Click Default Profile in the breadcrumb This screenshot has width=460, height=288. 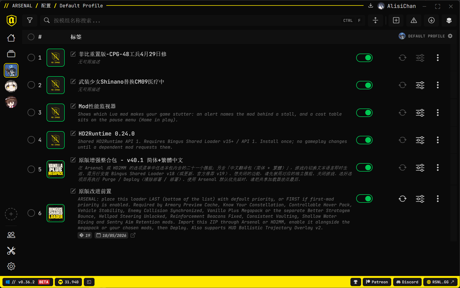(x=81, y=6)
